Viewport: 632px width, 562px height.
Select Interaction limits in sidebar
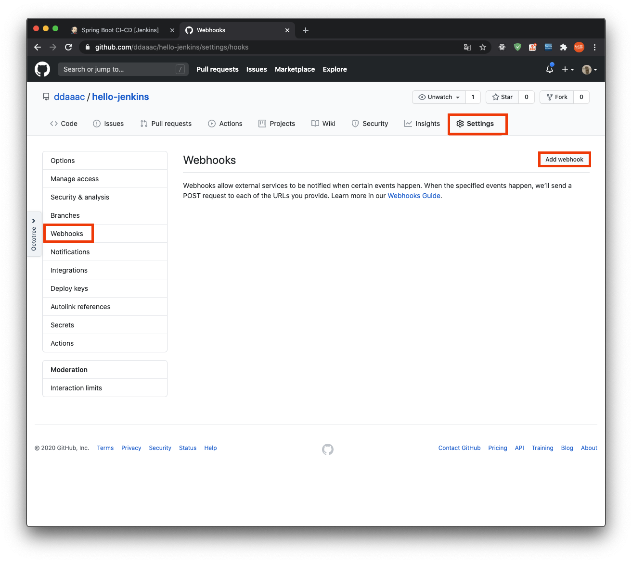point(105,388)
